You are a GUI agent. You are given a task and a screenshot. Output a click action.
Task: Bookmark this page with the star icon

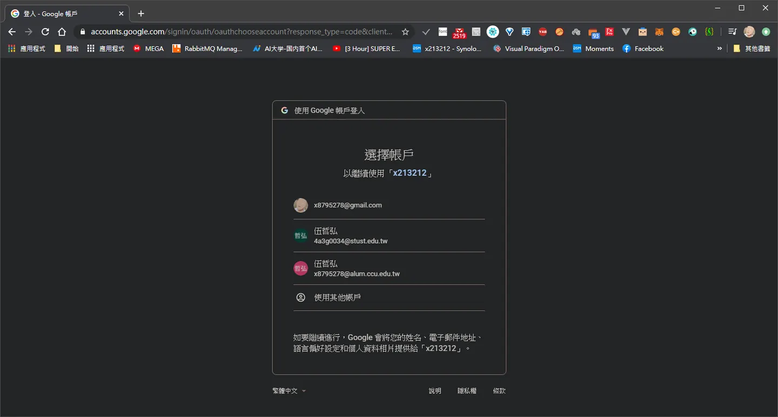[405, 32]
